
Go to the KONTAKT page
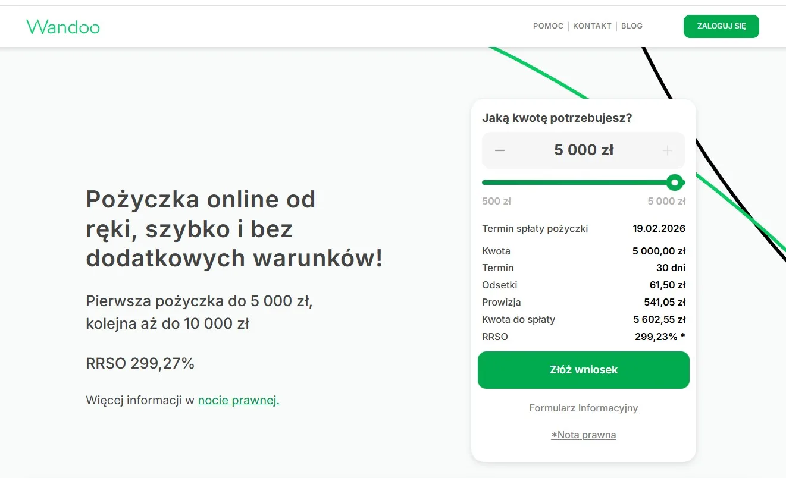tap(592, 26)
